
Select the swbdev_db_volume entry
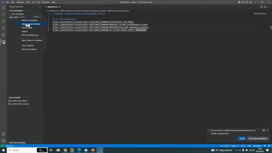(x=19, y=101)
